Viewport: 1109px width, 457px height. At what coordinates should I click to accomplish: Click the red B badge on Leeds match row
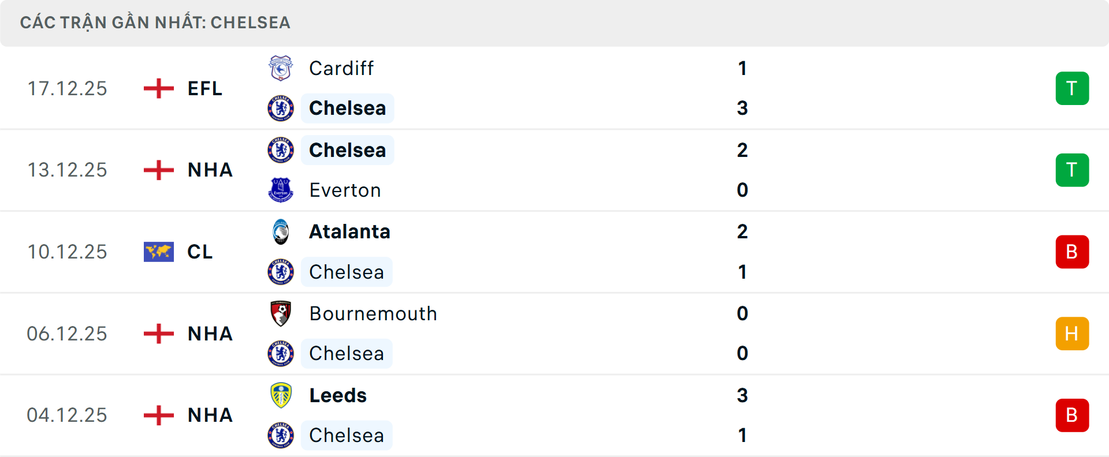click(x=1072, y=415)
